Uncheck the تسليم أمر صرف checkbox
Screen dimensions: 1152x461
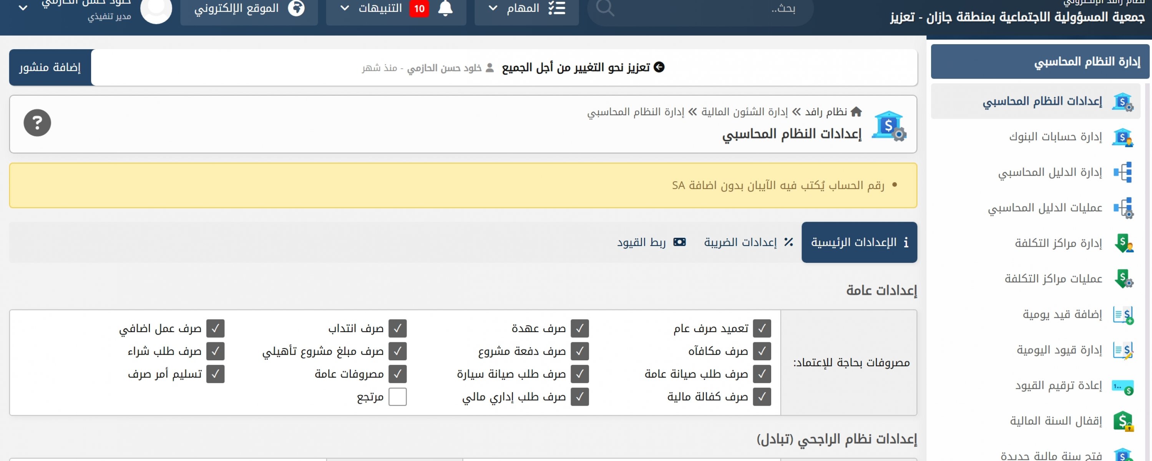pyautogui.click(x=215, y=374)
